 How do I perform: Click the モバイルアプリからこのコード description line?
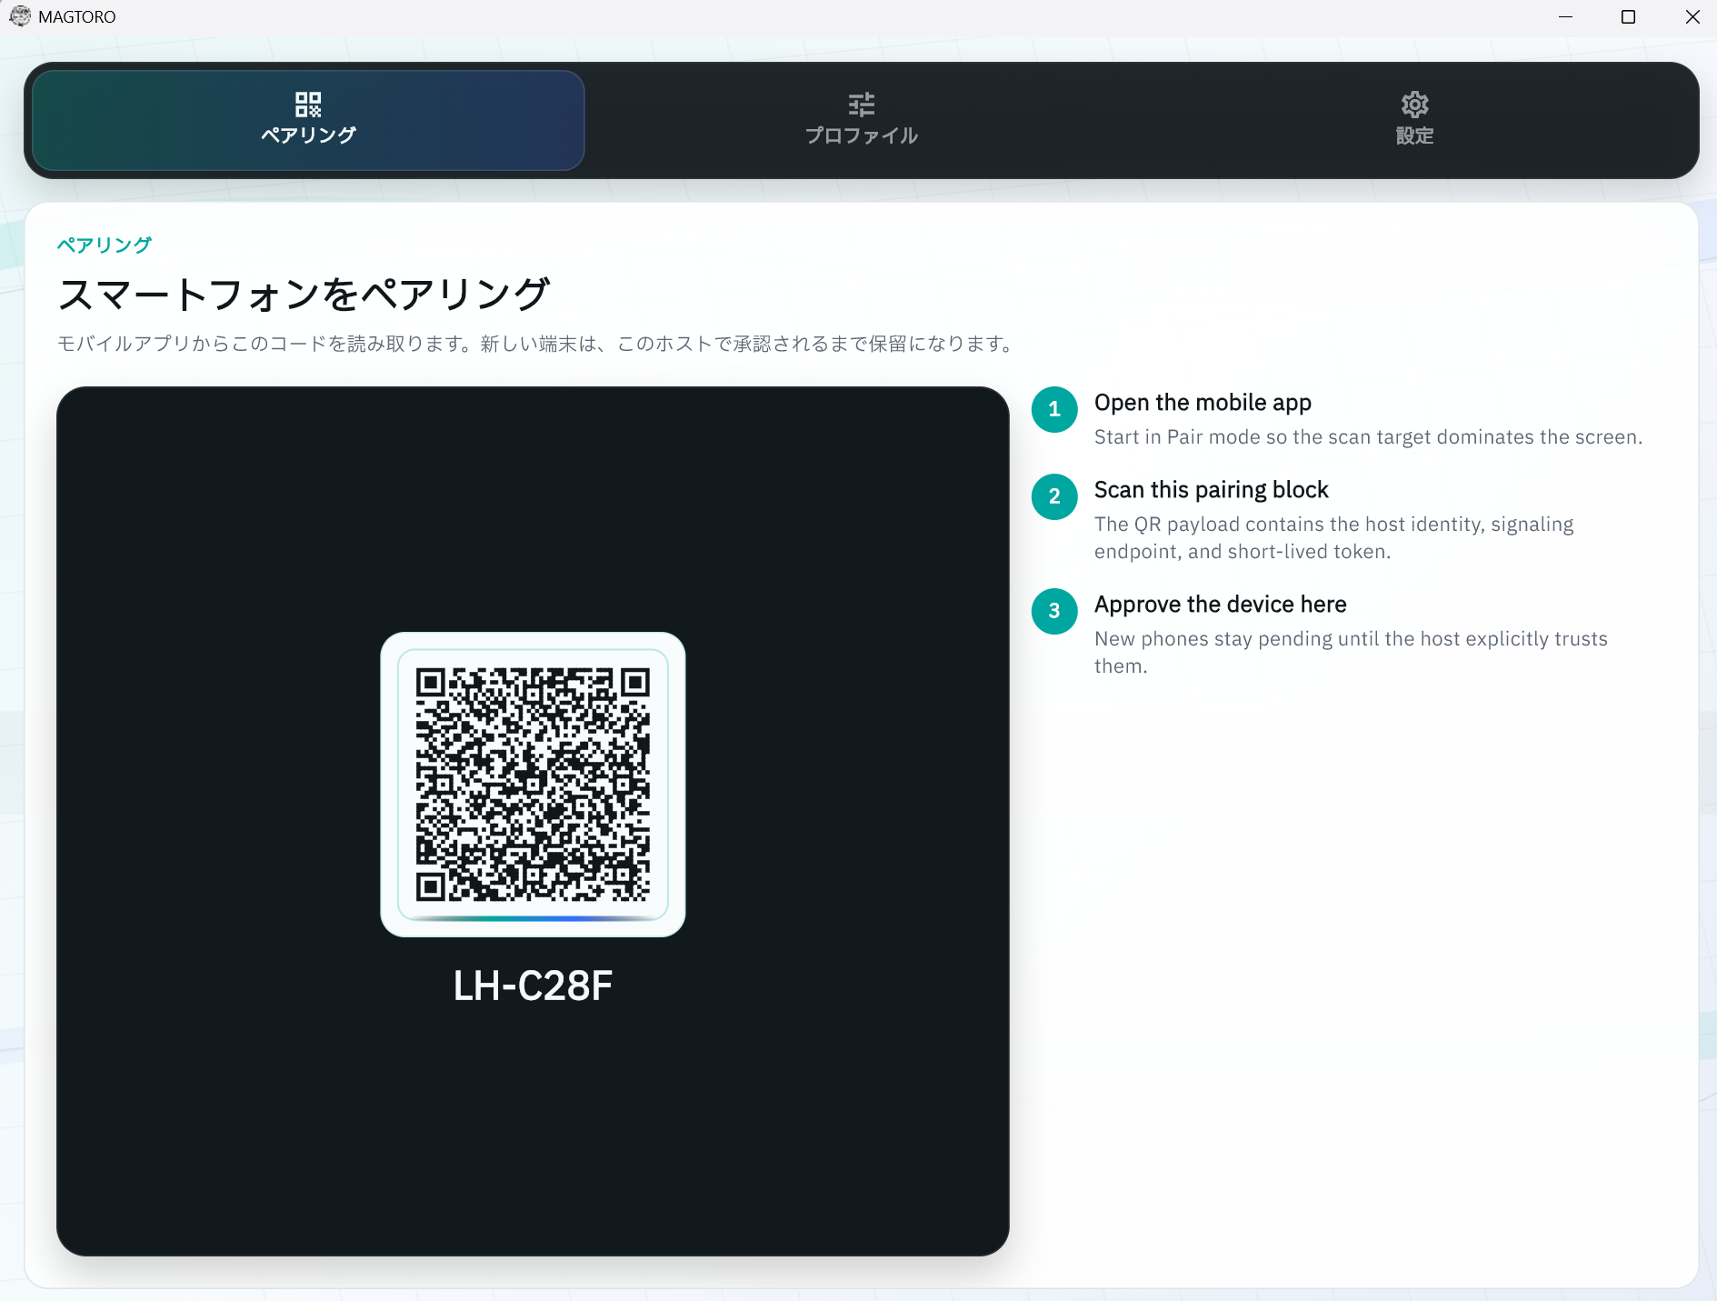click(x=538, y=344)
